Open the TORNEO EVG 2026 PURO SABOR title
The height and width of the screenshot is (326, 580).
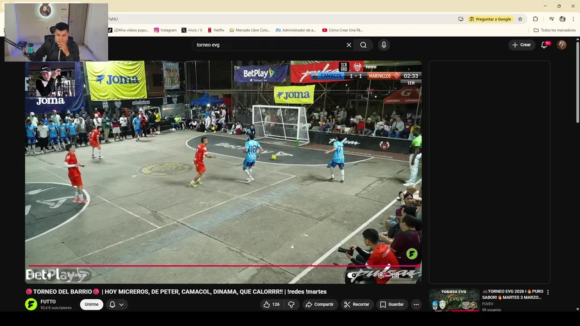click(x=512, y=294)
